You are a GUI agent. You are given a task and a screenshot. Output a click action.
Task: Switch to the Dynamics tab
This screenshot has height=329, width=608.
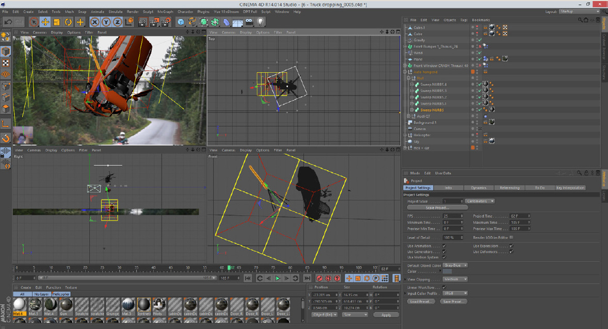[x=478, y=188]
